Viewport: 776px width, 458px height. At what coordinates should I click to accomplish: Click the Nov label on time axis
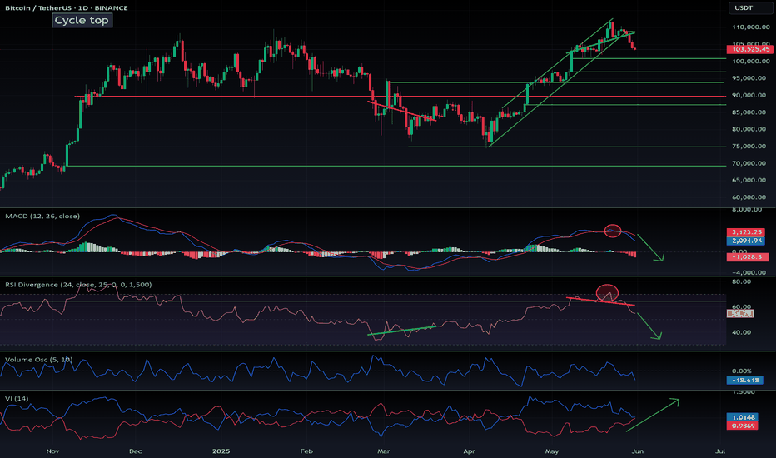click(x=53, y=451)
